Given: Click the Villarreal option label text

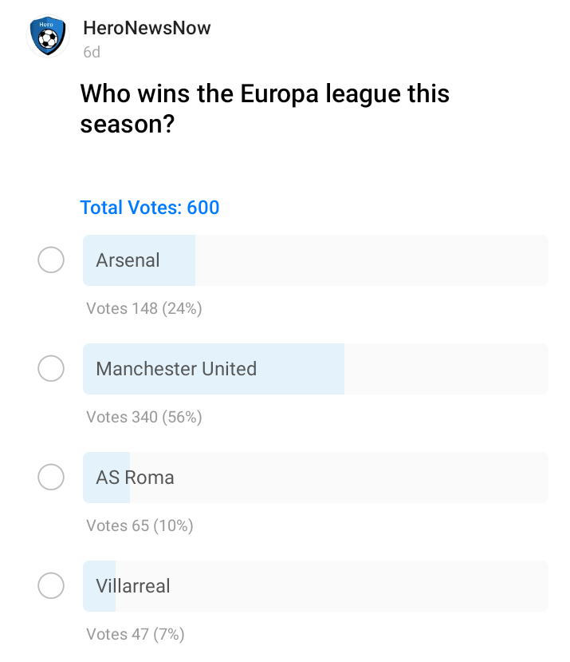Looking at the screenshot, I should point(133,586).
